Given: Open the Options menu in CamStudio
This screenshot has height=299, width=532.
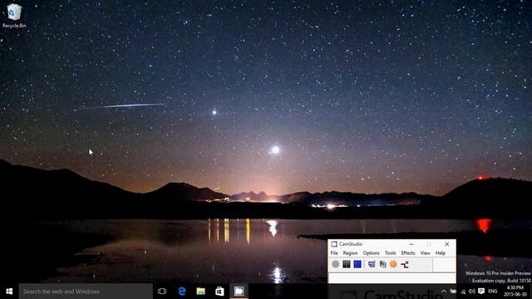Looking at the screenshot, I should coord(372,252).
